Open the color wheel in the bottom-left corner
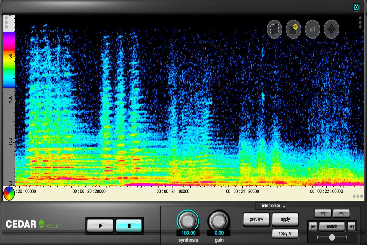This screenshot has width=367, height=245. coord(9,194)
